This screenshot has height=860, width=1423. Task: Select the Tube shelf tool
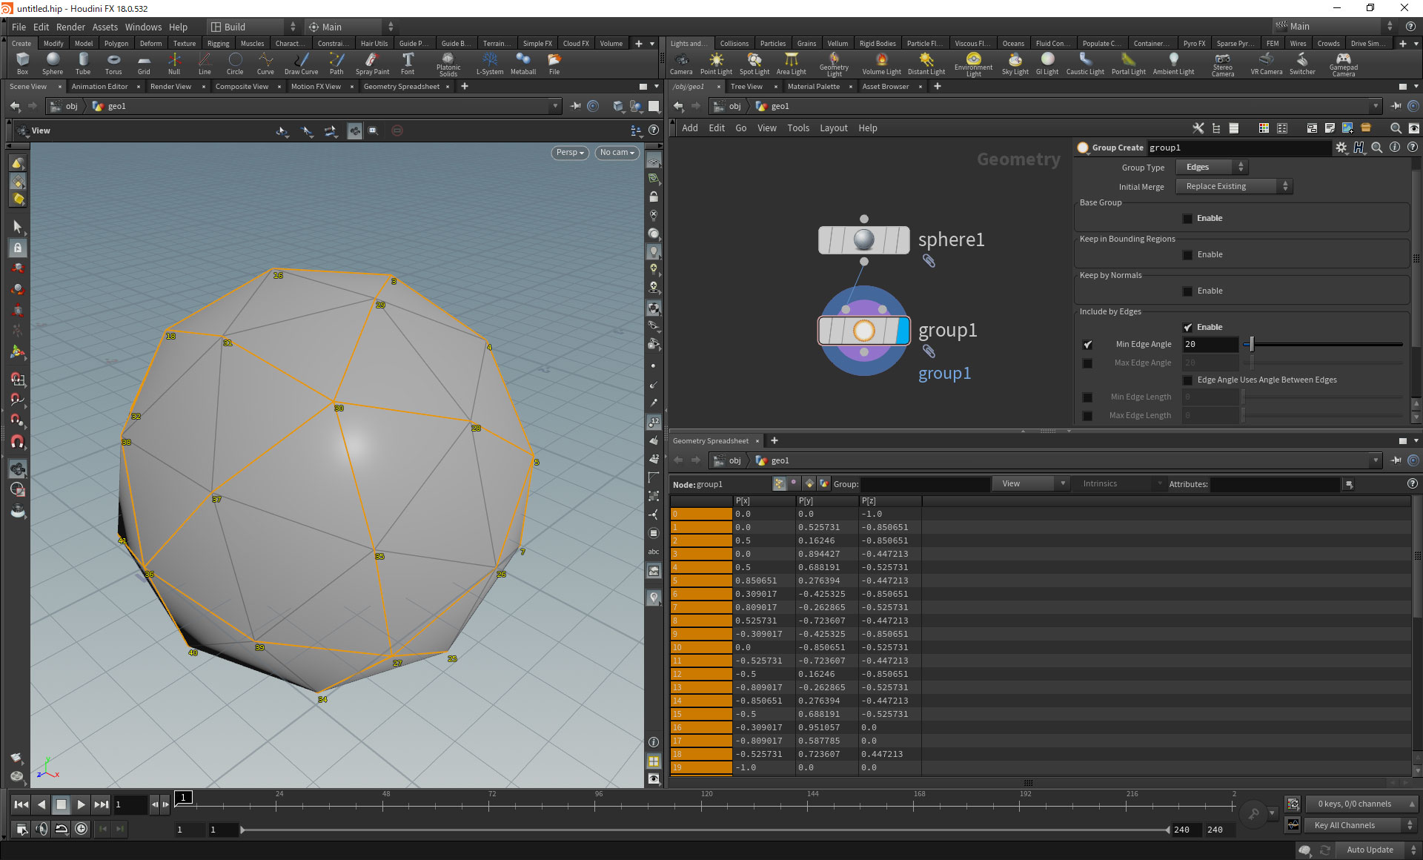[x=83, y=63]
